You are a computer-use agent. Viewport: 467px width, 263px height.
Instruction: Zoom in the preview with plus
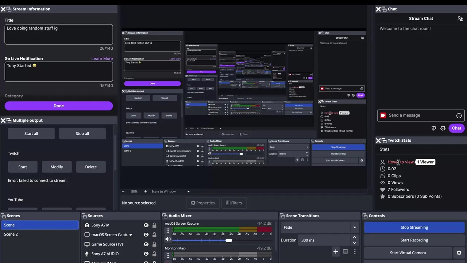tap(145, 191)
